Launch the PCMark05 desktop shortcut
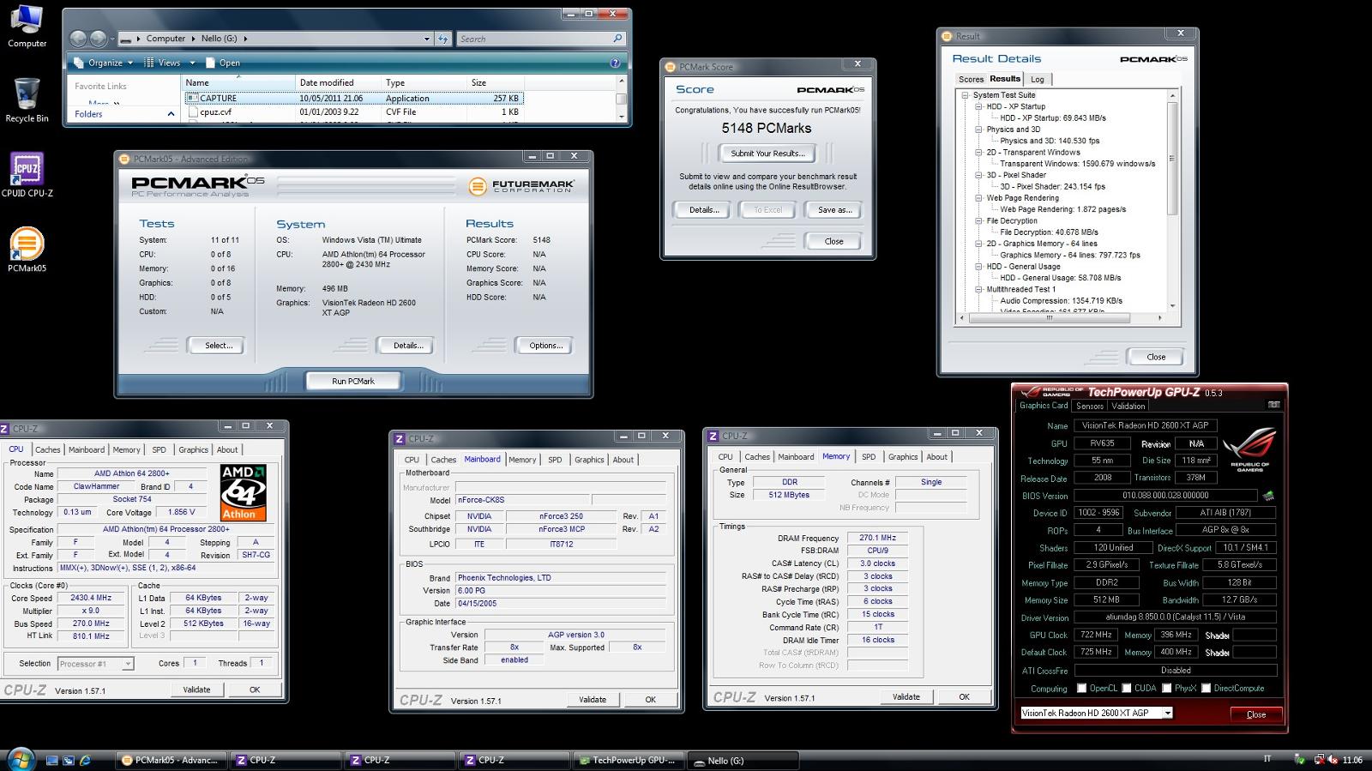 click(27, 250)
